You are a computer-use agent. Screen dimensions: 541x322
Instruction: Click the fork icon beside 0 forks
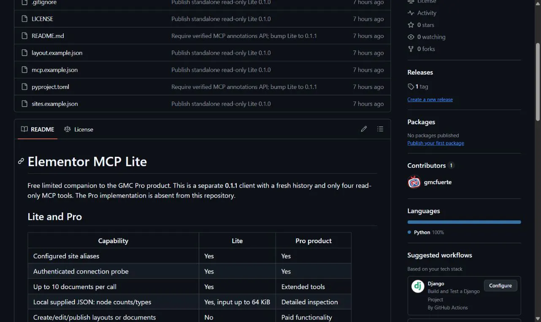[411, 49]
